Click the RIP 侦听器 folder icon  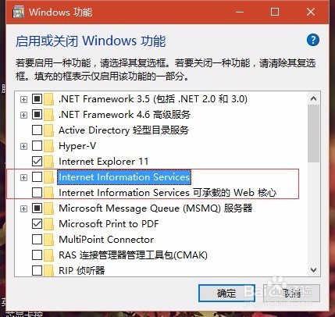(x=49, y=271)
